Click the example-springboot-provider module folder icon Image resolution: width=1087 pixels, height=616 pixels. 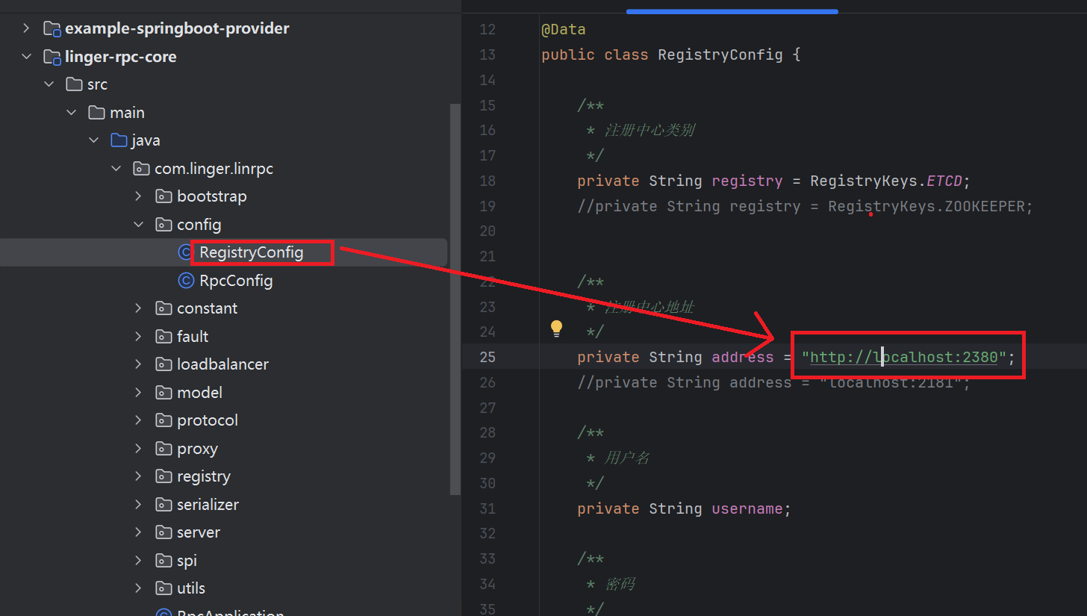tap(52, 28)
